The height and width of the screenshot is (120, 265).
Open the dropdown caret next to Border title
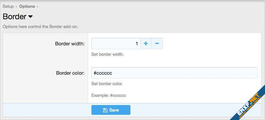[x=31, y=17]
